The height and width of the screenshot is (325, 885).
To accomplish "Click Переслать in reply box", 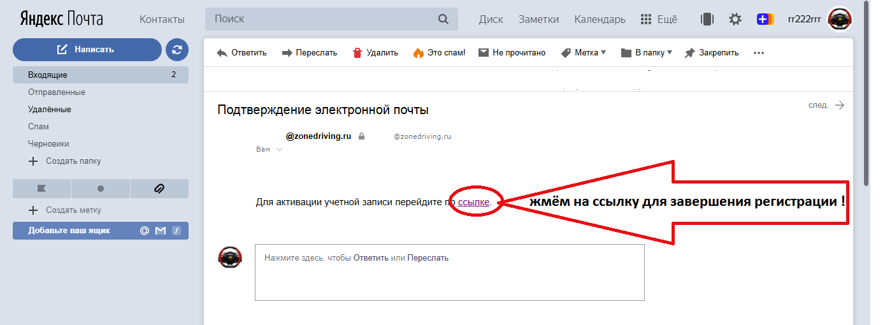I will [428, 258].
